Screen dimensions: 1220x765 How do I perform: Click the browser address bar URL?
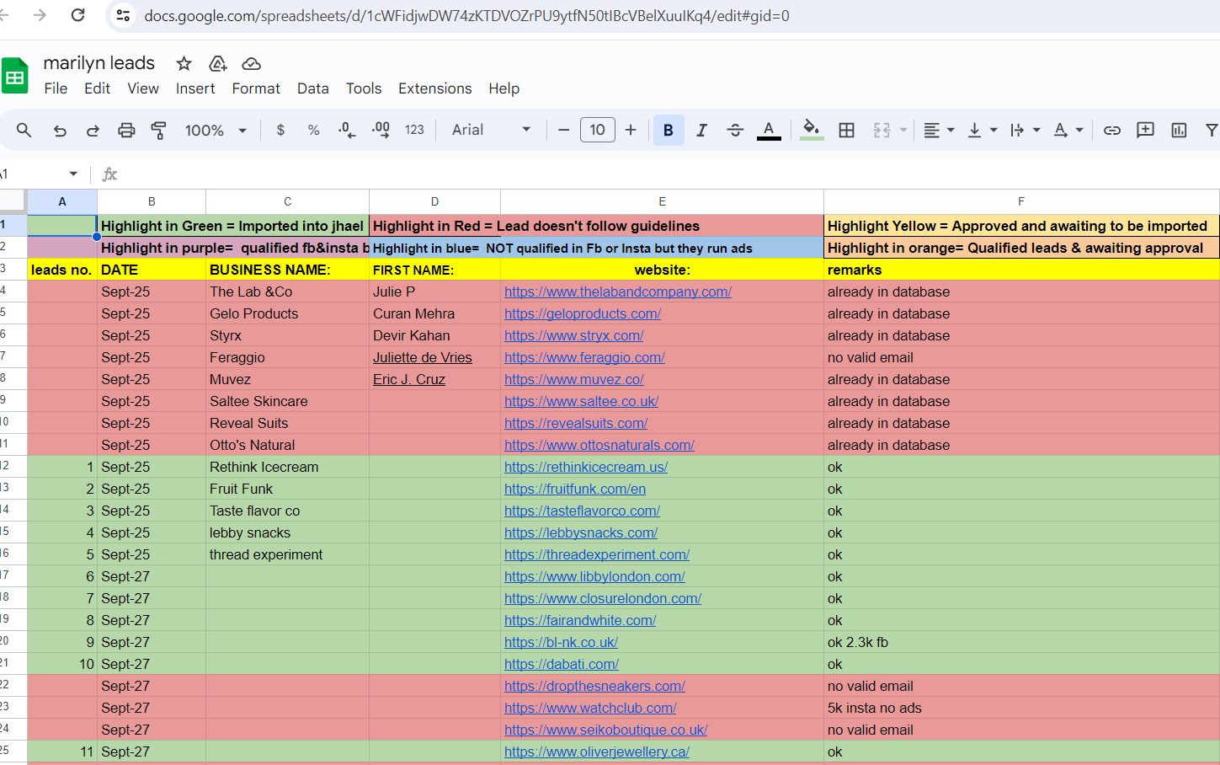point(466,15)
